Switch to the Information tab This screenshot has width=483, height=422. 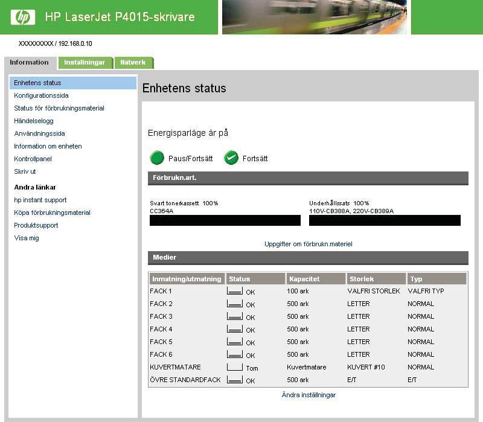pyautogui.click(x=29, y=63)
